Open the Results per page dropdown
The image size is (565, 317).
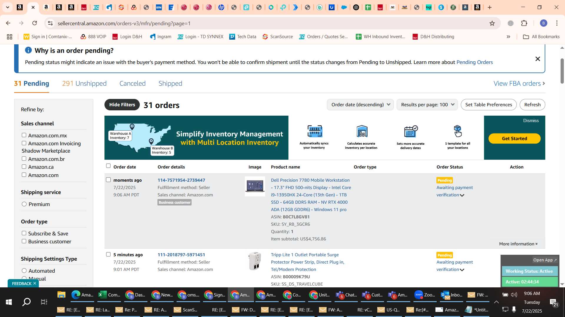[x=427, y=104]
